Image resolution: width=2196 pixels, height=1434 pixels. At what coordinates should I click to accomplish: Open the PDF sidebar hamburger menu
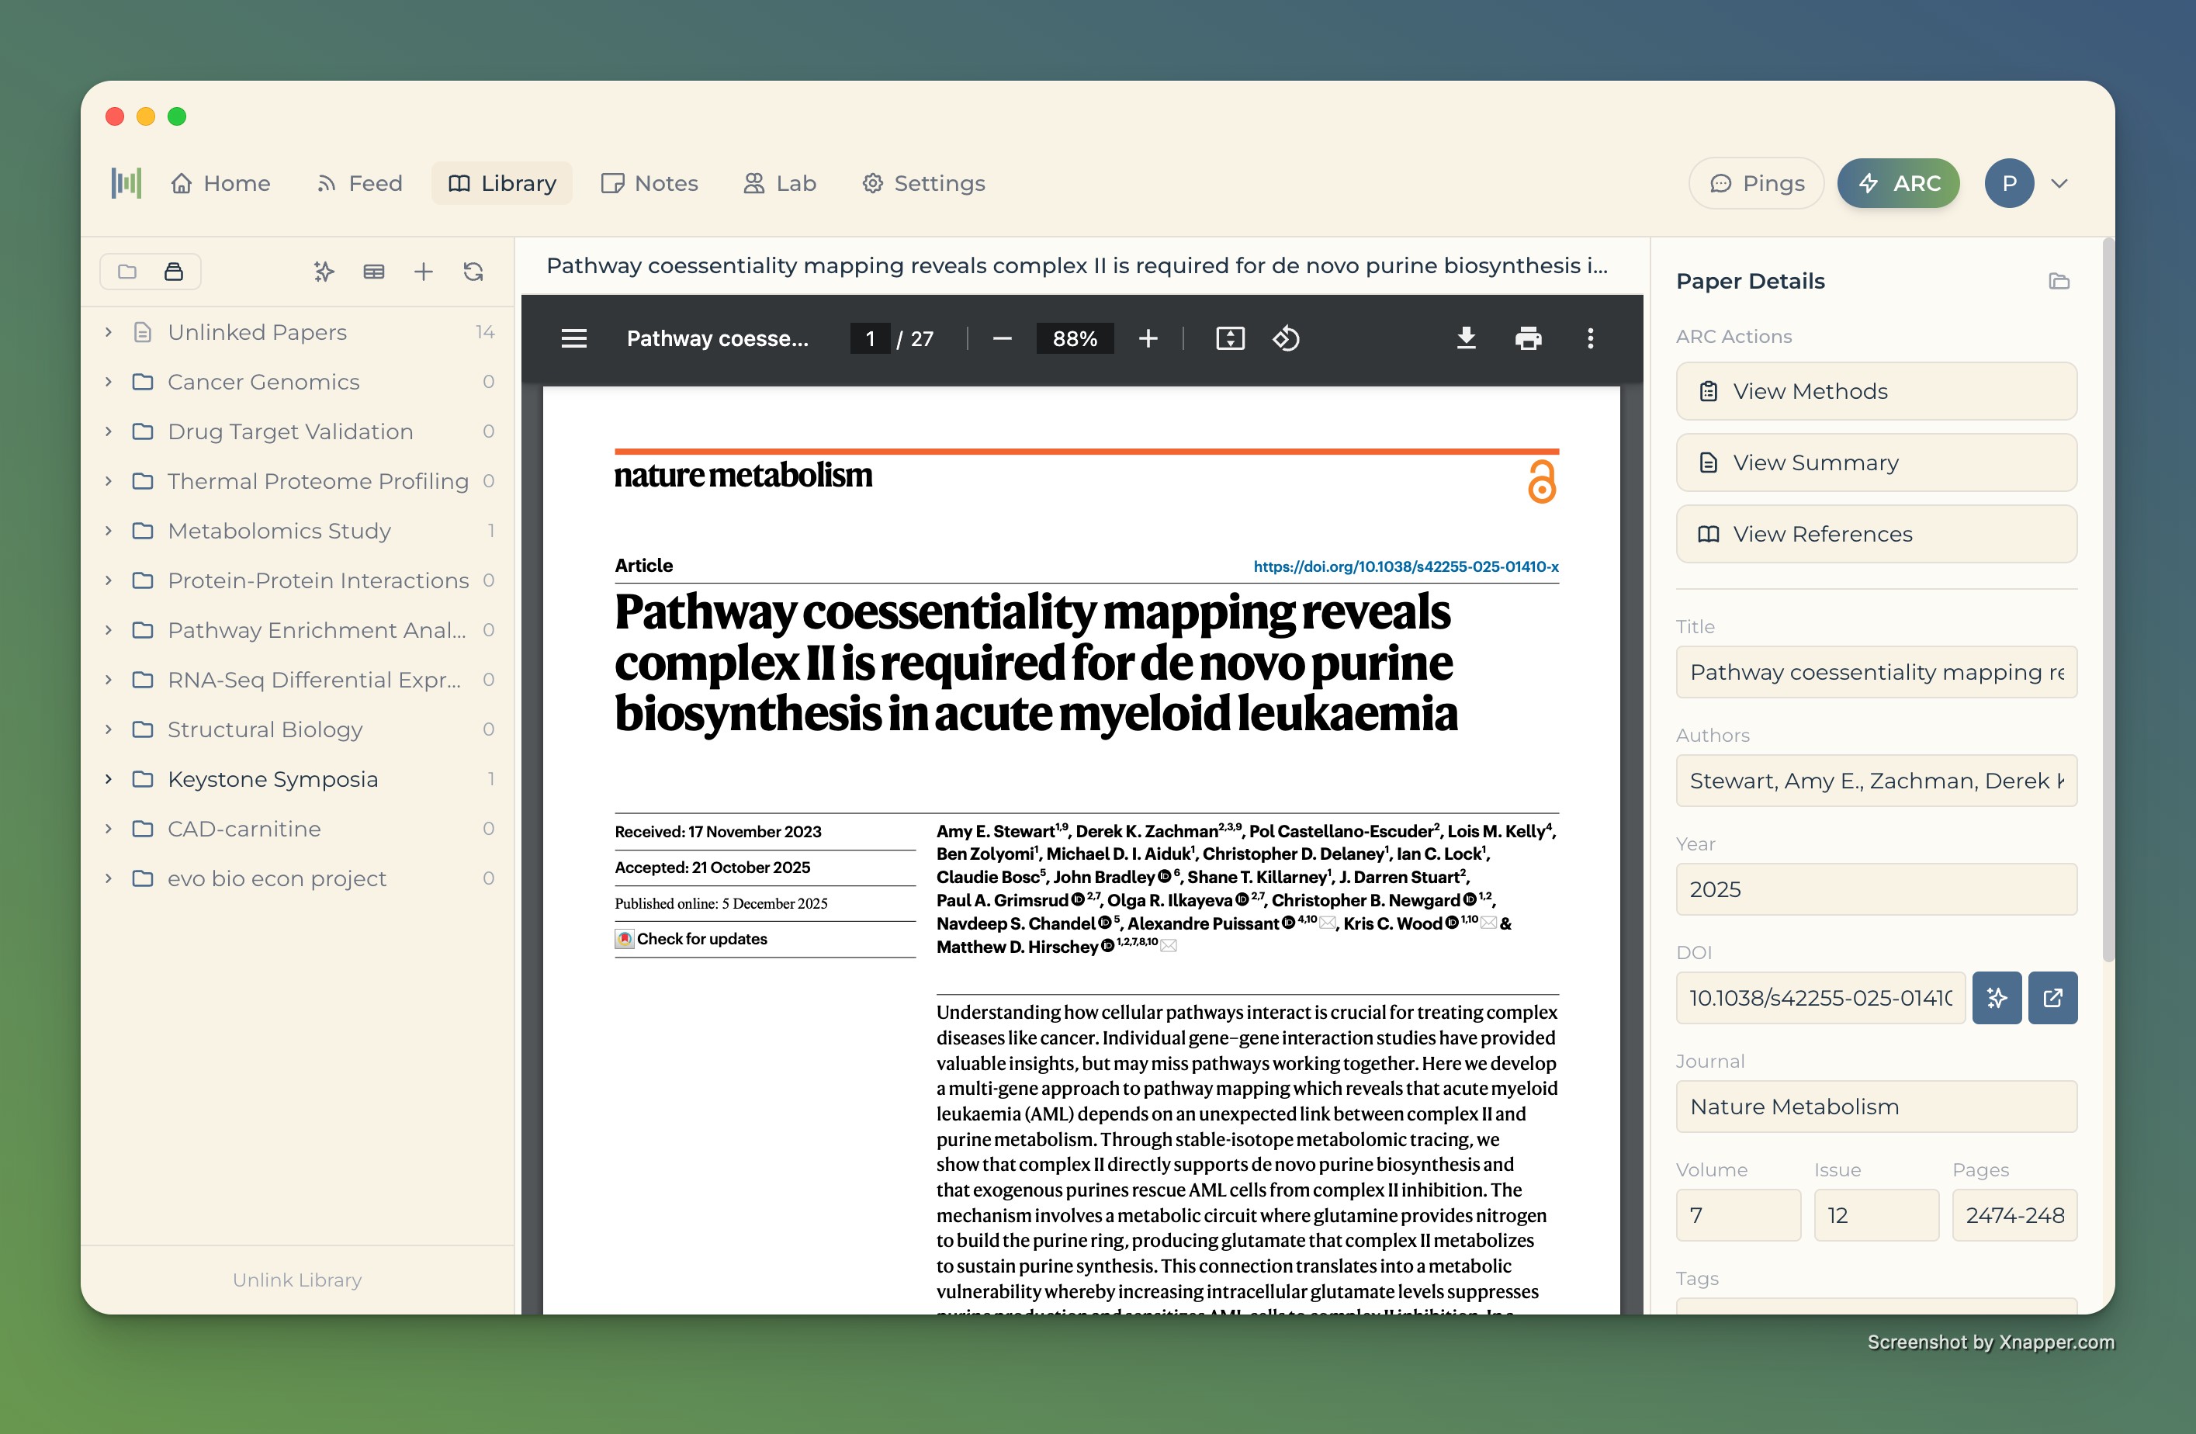574,338
